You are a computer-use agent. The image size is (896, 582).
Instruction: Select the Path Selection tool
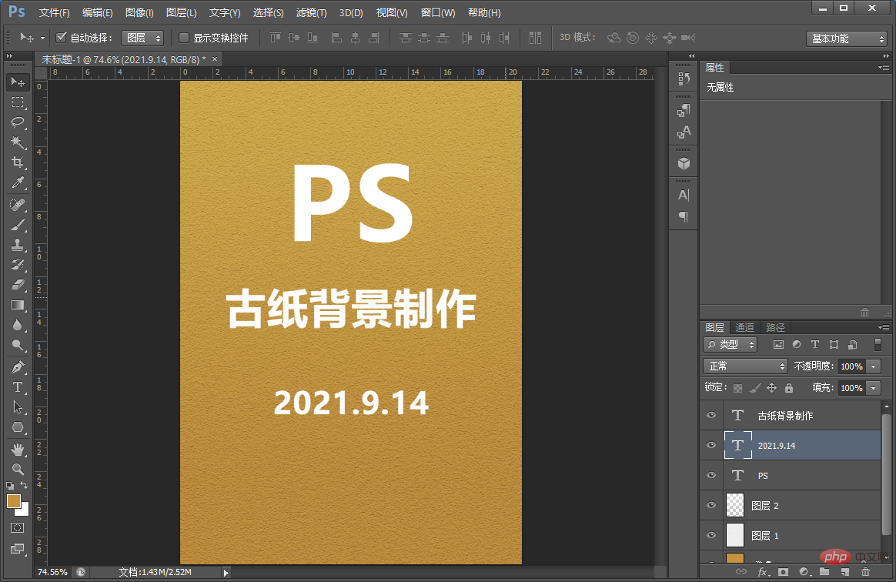tap(18, 407)
